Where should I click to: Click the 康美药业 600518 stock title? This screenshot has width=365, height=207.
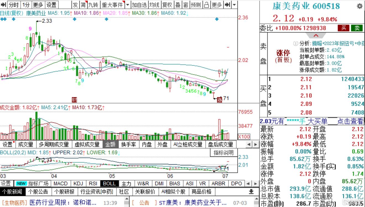[x=306, y=6]
